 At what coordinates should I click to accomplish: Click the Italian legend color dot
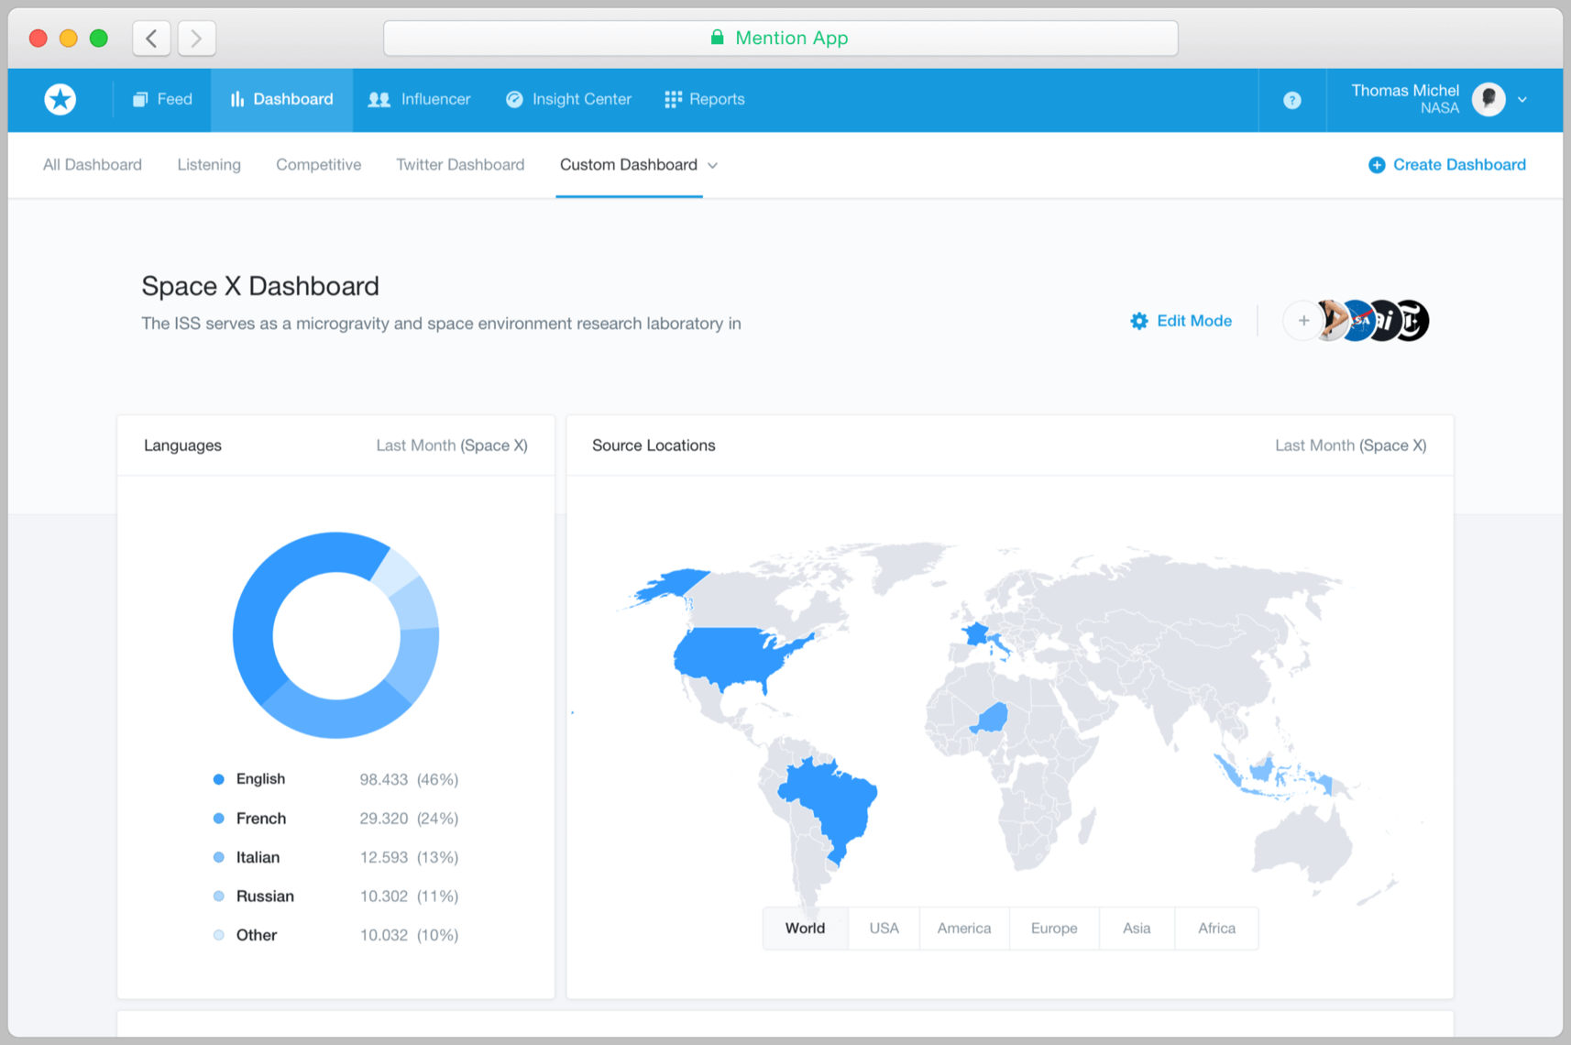[x=218, y=857]
